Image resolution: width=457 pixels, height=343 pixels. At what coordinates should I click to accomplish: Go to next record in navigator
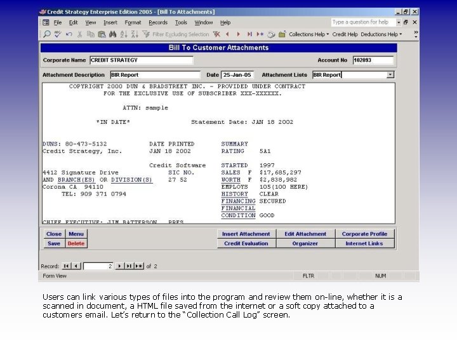click(119, 266)
